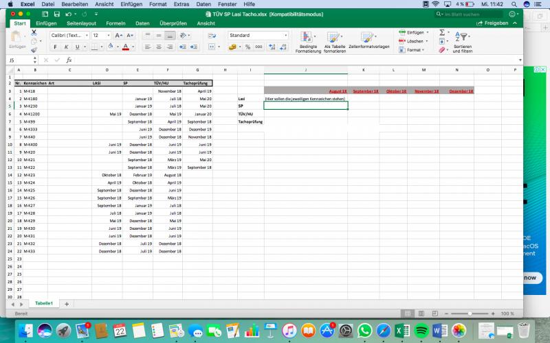Viewport: 550px width, 343px height.
Task: Open the Löschen cells dropdown
Action: (x=413, y=41)
